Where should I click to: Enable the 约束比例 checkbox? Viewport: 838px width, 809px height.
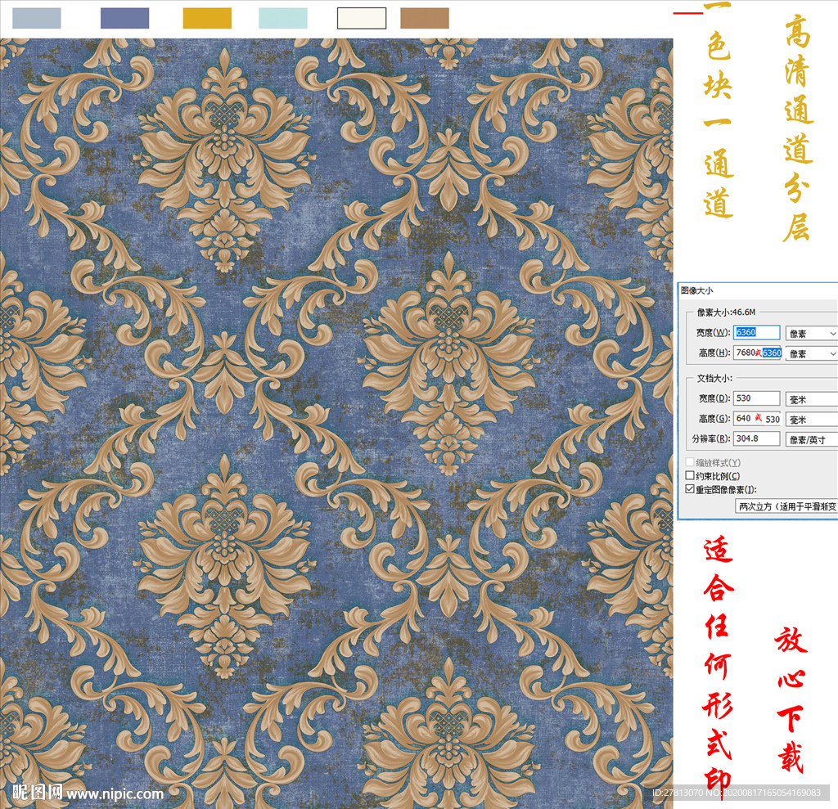click(689, 476)
